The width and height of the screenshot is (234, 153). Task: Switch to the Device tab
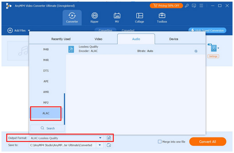[x=174, y=39]
